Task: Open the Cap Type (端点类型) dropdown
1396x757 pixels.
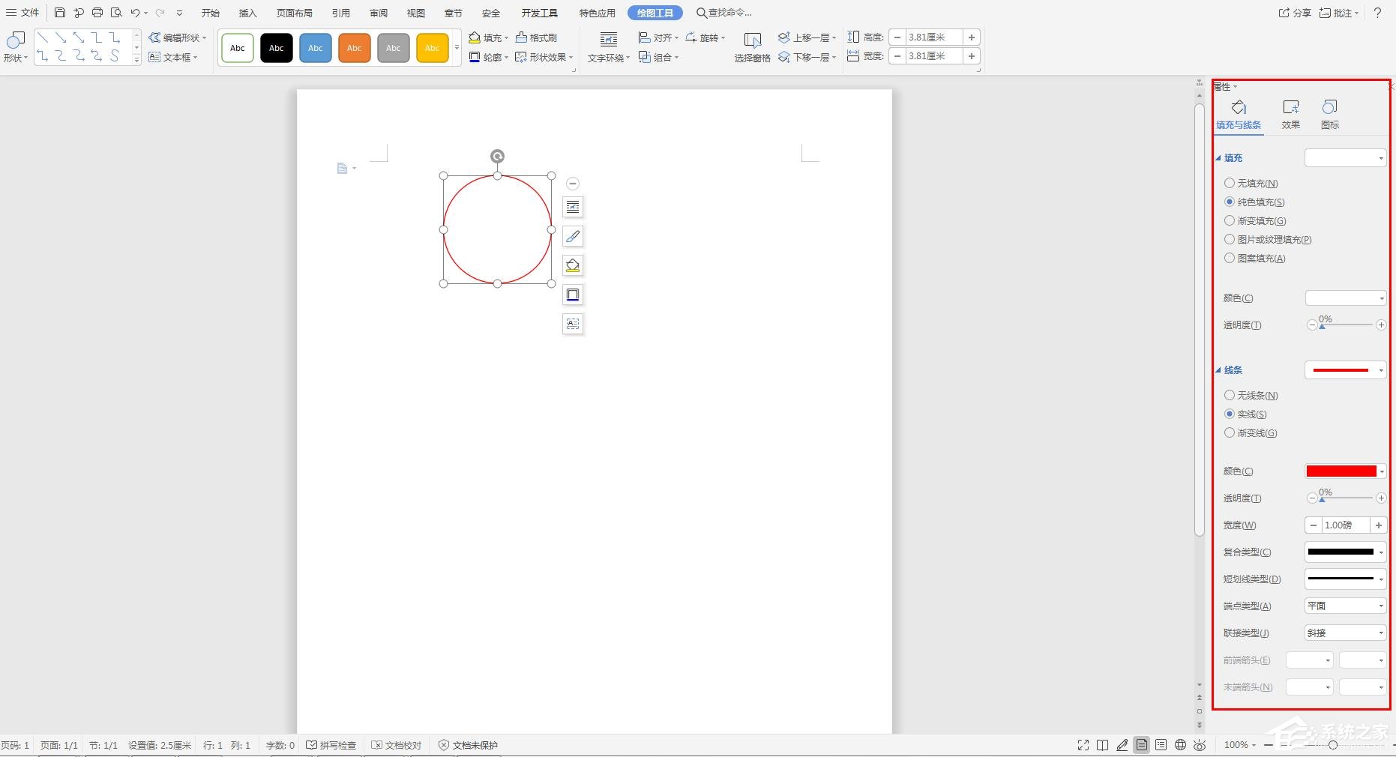Action: pyautogui.click(x=1345, y=606)
